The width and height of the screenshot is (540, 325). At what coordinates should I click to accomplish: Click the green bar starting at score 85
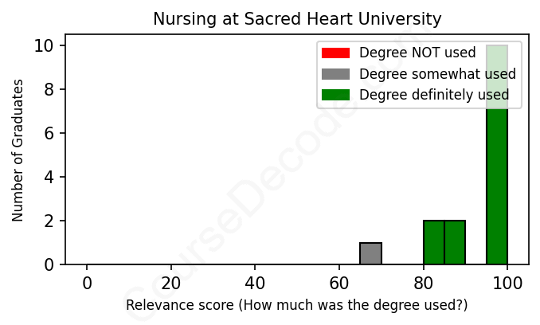point(455,242)
